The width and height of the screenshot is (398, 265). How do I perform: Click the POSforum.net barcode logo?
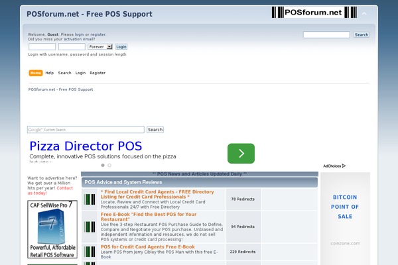[314, 12]
